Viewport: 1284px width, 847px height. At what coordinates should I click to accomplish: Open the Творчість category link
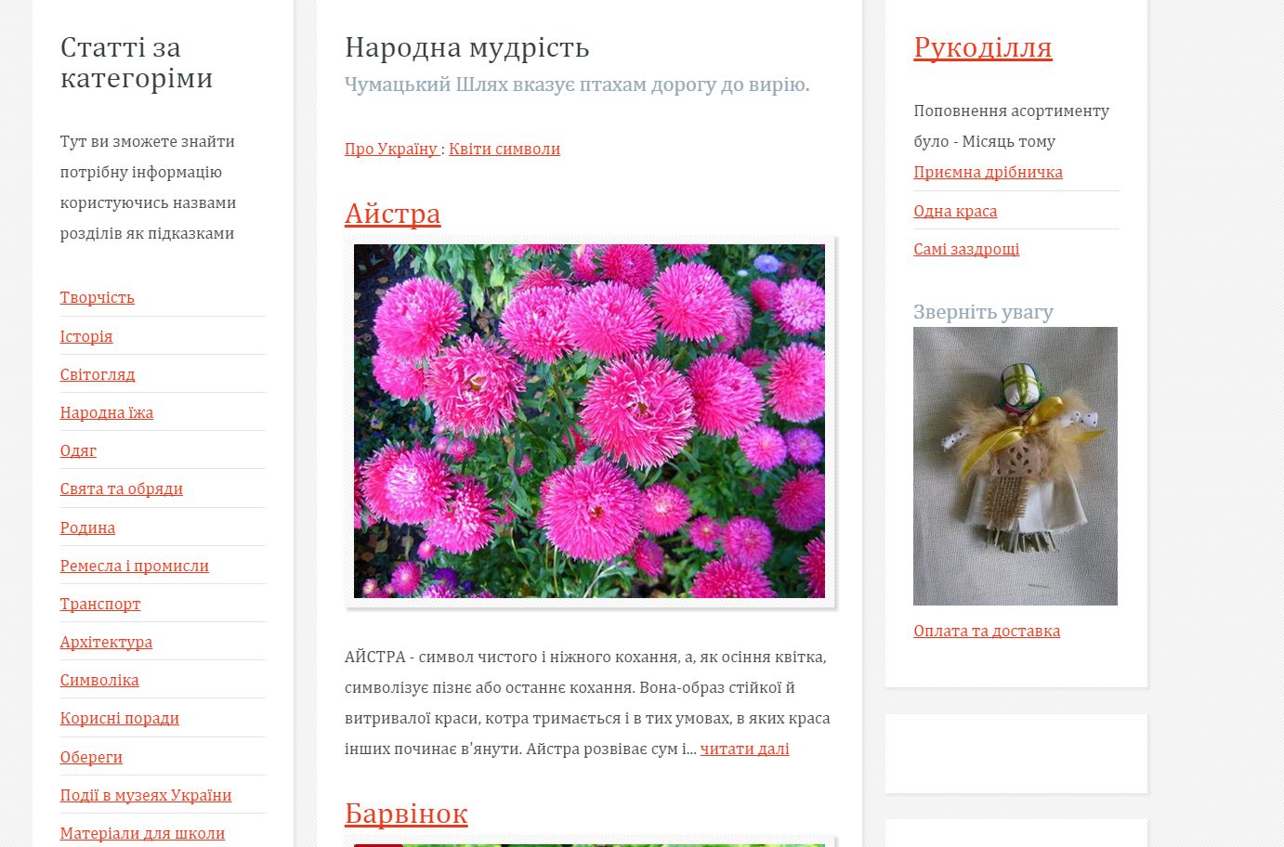97,297
